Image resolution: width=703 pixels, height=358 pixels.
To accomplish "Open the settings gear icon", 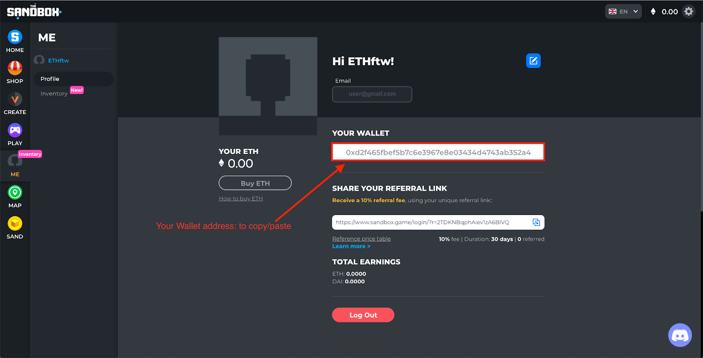I will tap(689, 11).
